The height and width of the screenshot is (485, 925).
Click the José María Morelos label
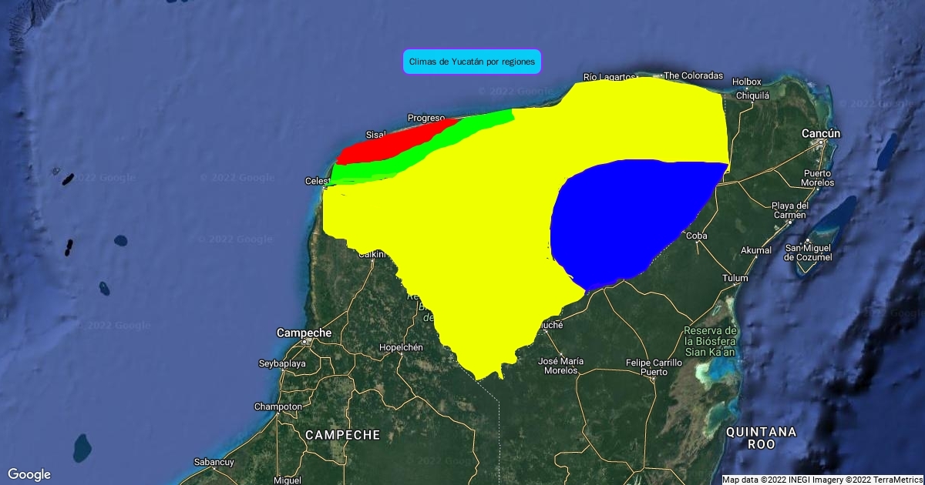560,366
